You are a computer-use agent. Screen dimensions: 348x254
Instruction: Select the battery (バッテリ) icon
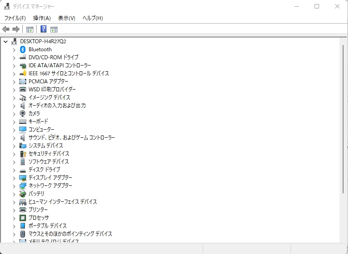(x=23, y=194)
